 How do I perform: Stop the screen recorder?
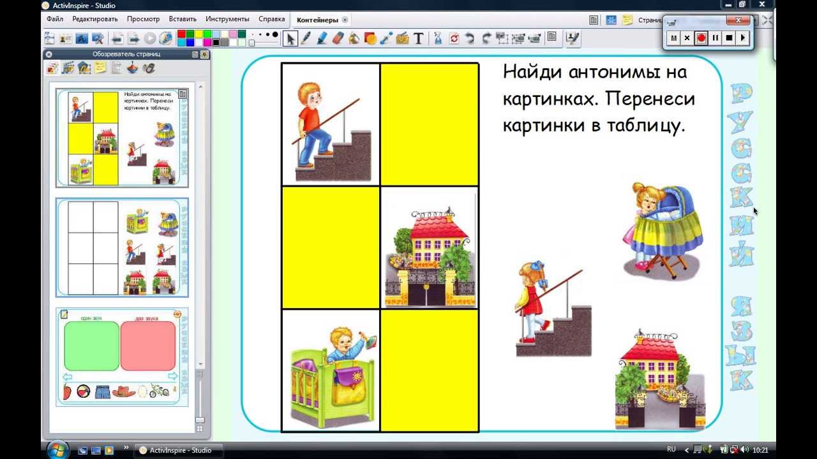(729, 38)
